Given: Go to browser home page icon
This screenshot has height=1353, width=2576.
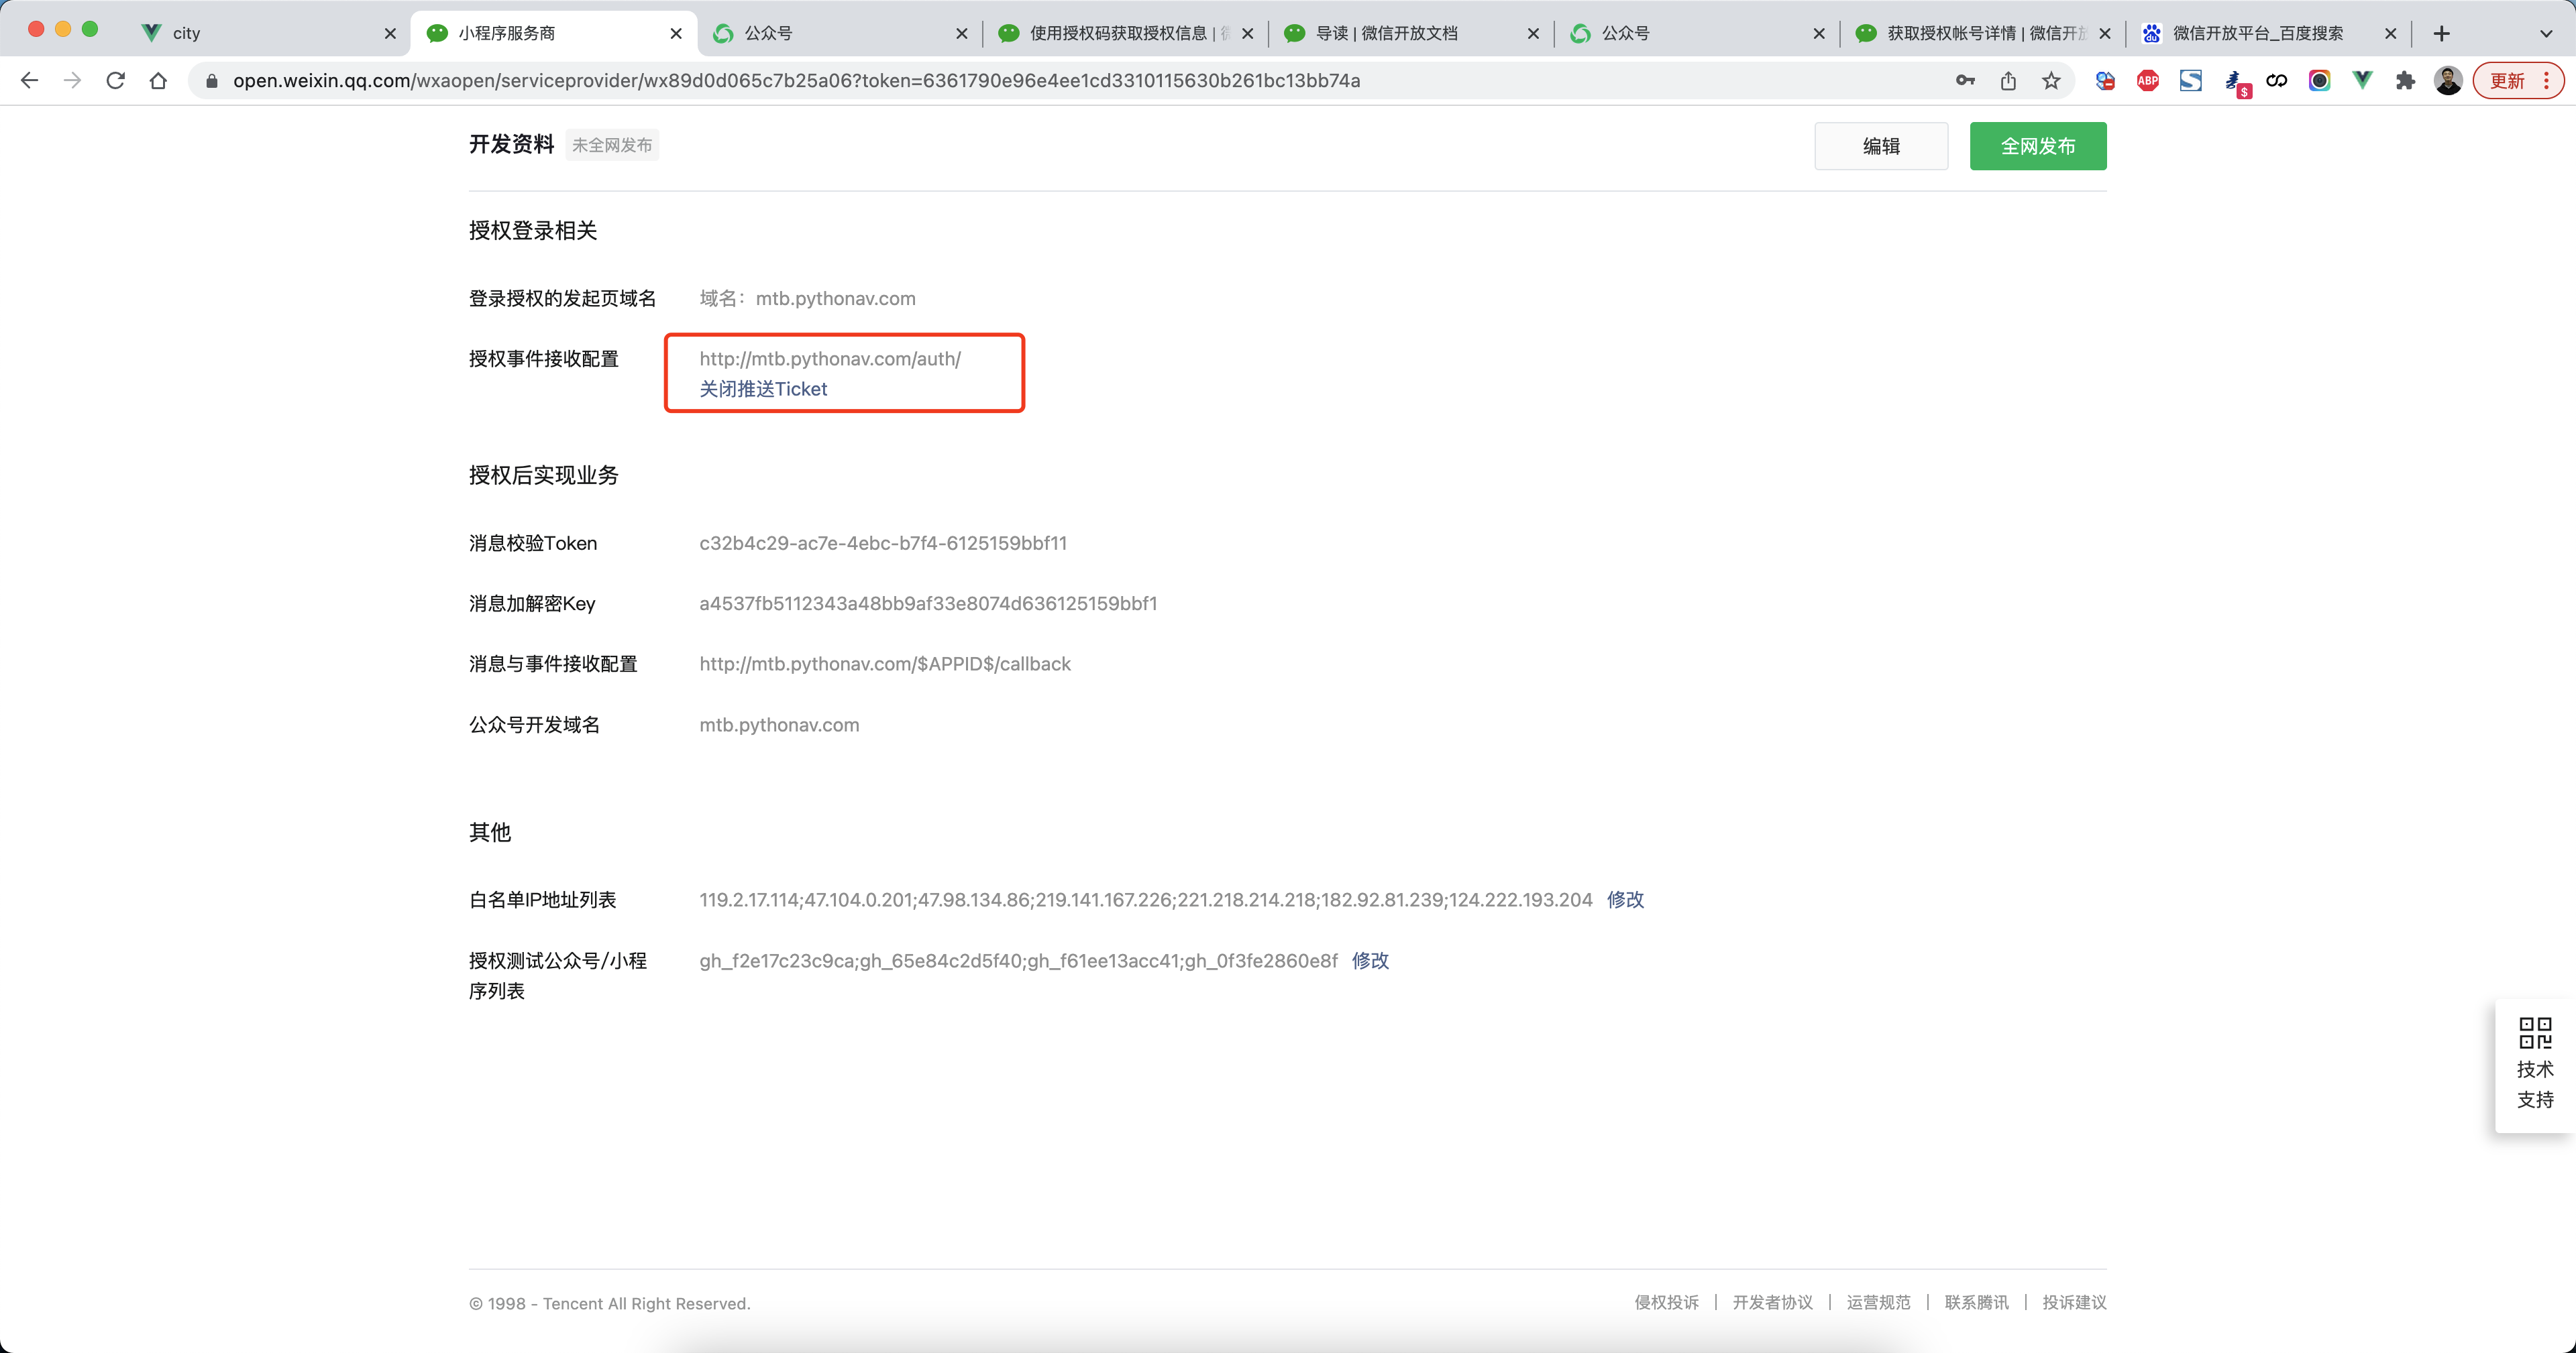Looking at the screenshot, I should coord(158,81).
